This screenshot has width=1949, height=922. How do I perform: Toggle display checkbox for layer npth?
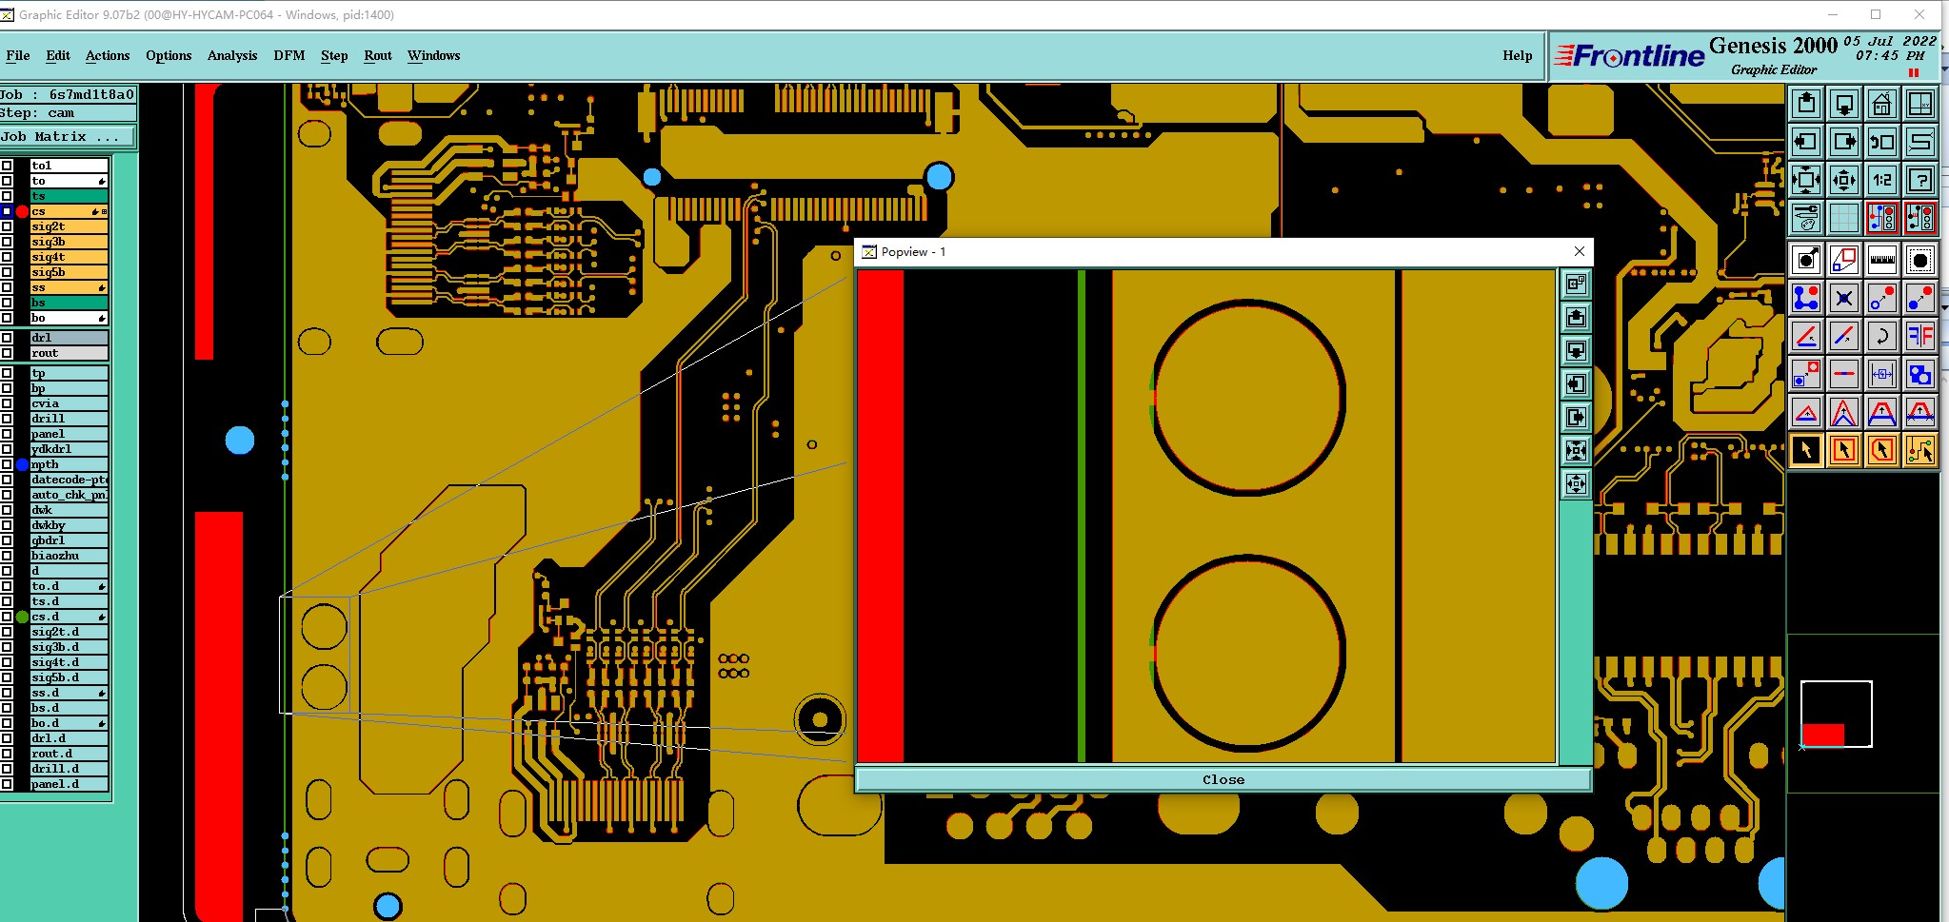(7, 464)
